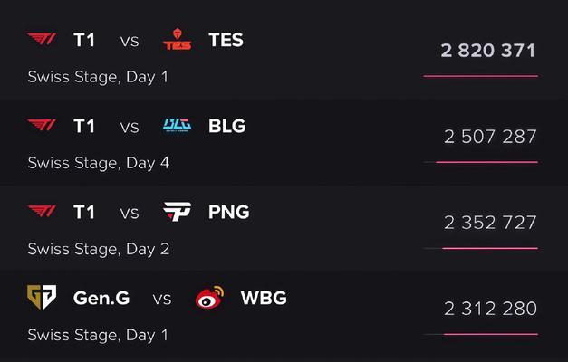Image resolution: width=568 pixels, height=362 pixels.
Task: Click the Gen.G team name
Action: click(x=101, y=298)
